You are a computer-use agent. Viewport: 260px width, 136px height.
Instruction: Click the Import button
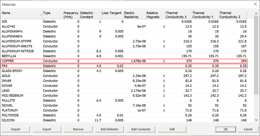coord(16,129)
